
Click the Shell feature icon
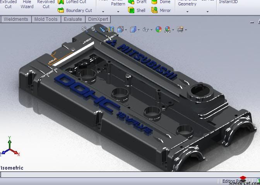click(131, 10)
